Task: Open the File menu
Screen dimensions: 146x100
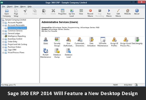Action: pyautogui.click(x=3, y=6)
